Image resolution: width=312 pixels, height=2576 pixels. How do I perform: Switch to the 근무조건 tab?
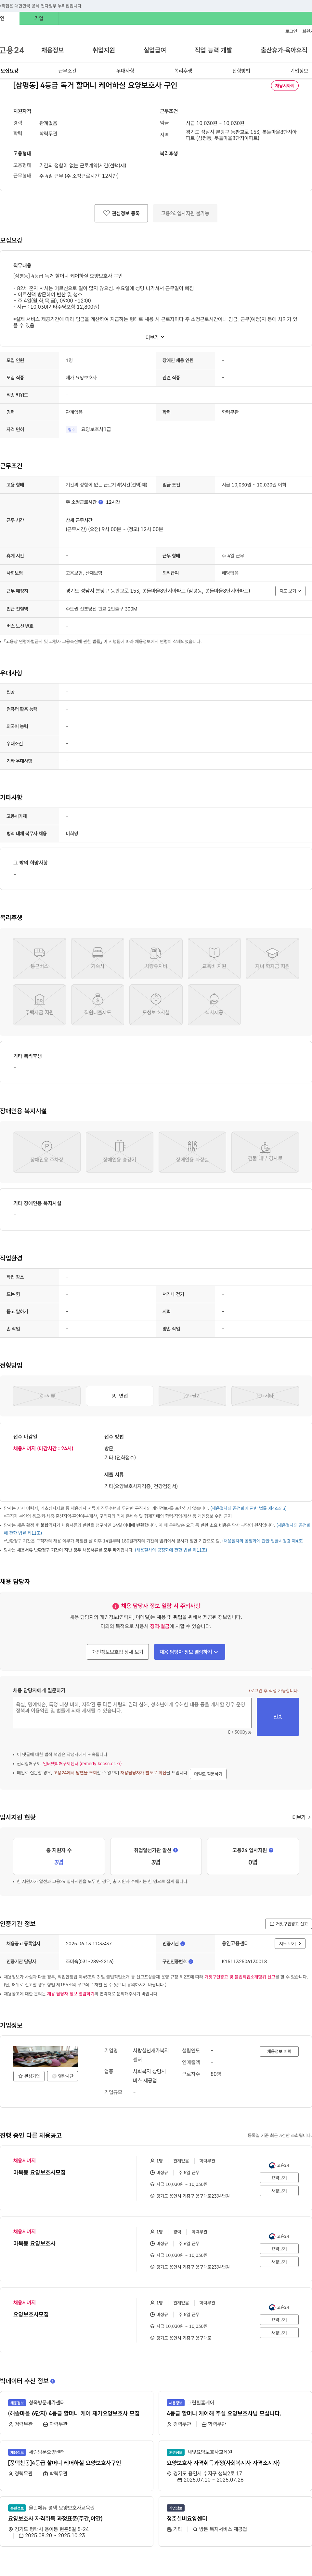tap(67, 71)
